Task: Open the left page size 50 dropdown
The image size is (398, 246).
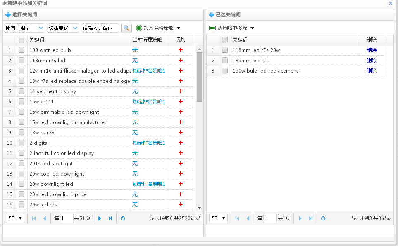Action: [16, 218]
